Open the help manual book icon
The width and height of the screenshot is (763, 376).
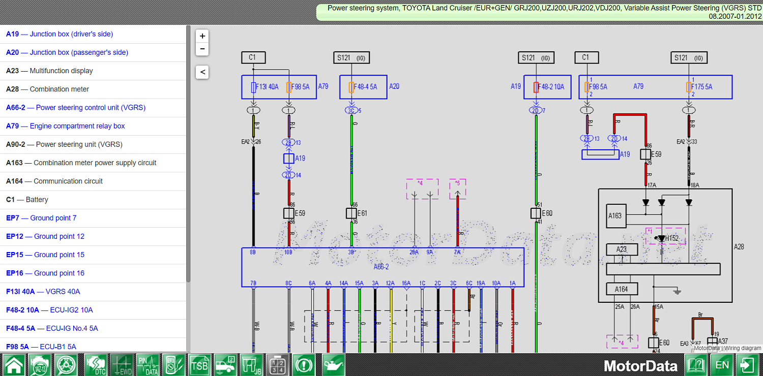pos(695,365)
